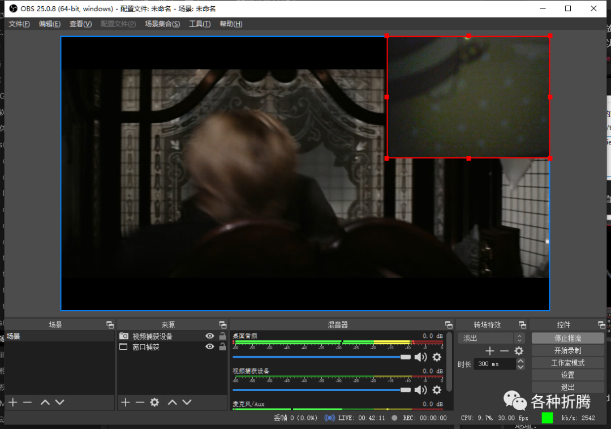611x429 pixels.
Task: Open 视频捕获设备 audio settings gear
Action: click(437, 389)
